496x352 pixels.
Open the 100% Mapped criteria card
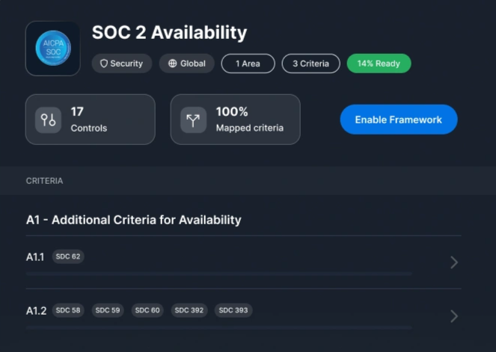click(x=236, y=120)
